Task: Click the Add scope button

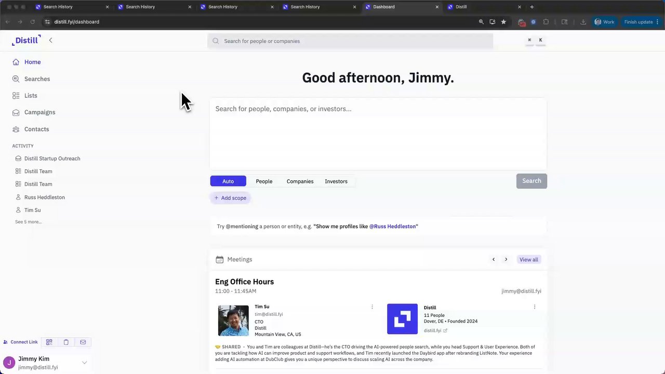Action: (231, 198)
